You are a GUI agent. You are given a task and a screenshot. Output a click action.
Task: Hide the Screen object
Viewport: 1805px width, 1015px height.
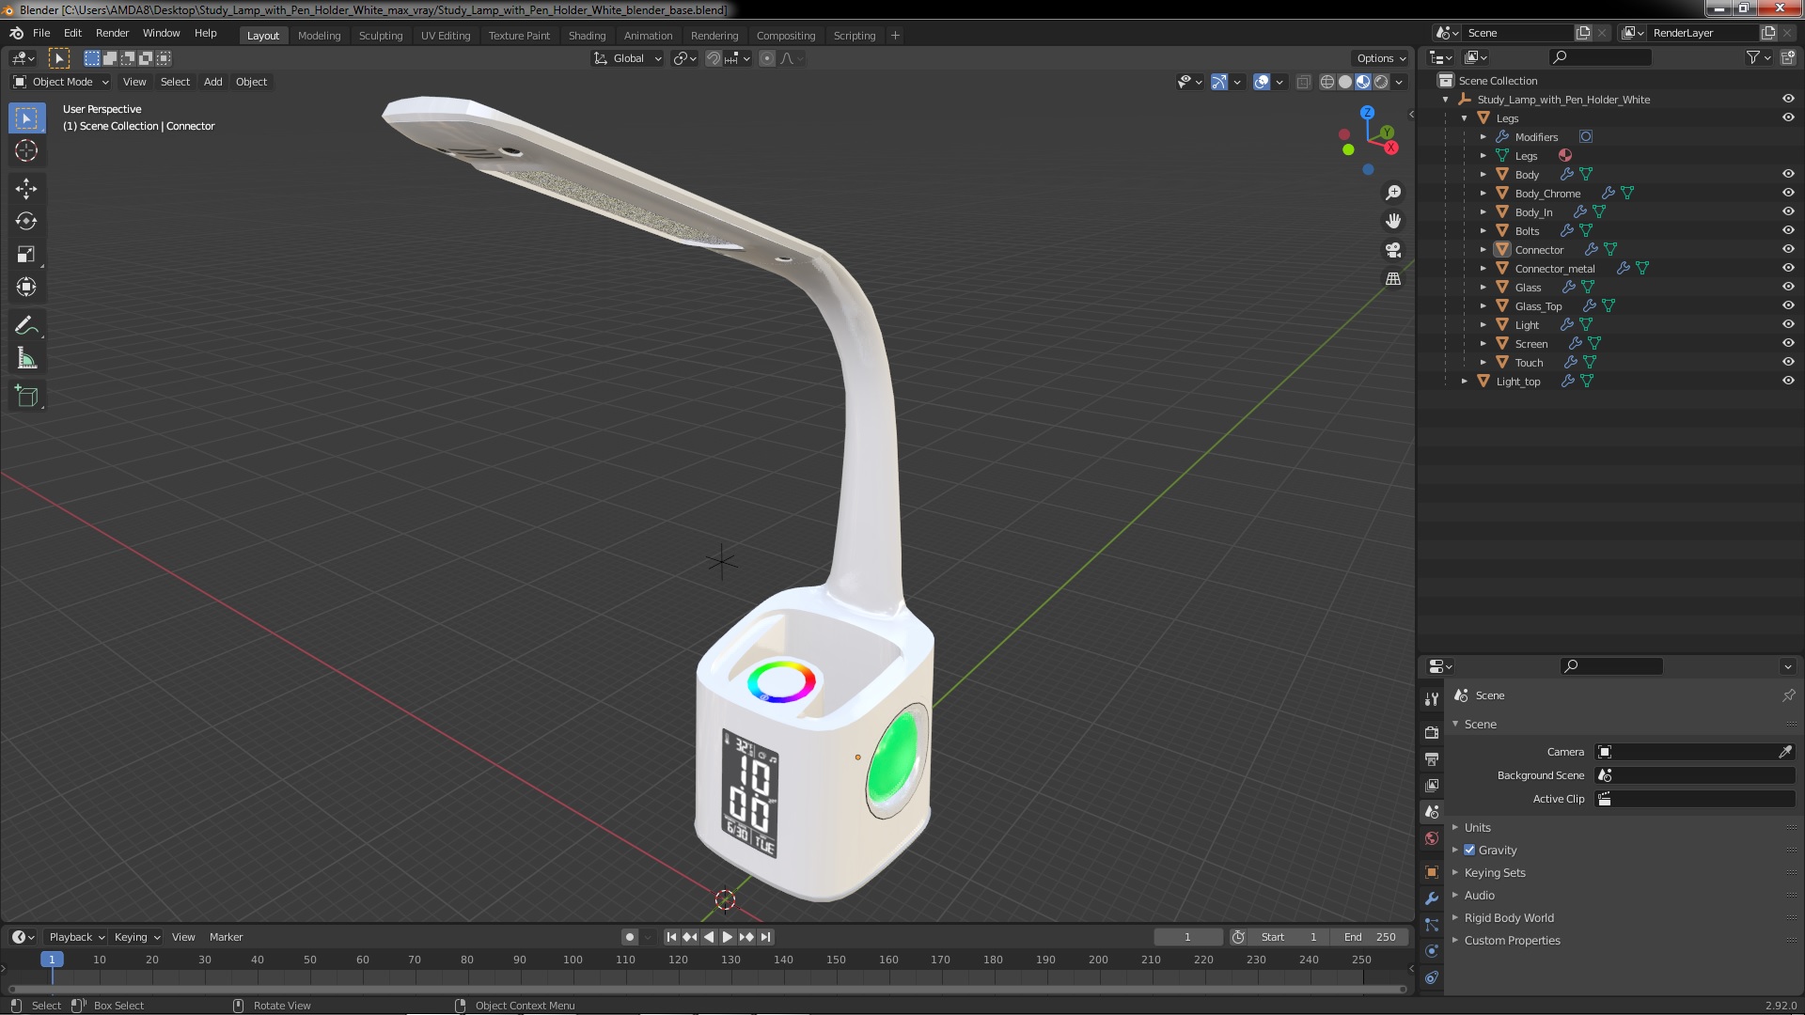coord(1788,343)
